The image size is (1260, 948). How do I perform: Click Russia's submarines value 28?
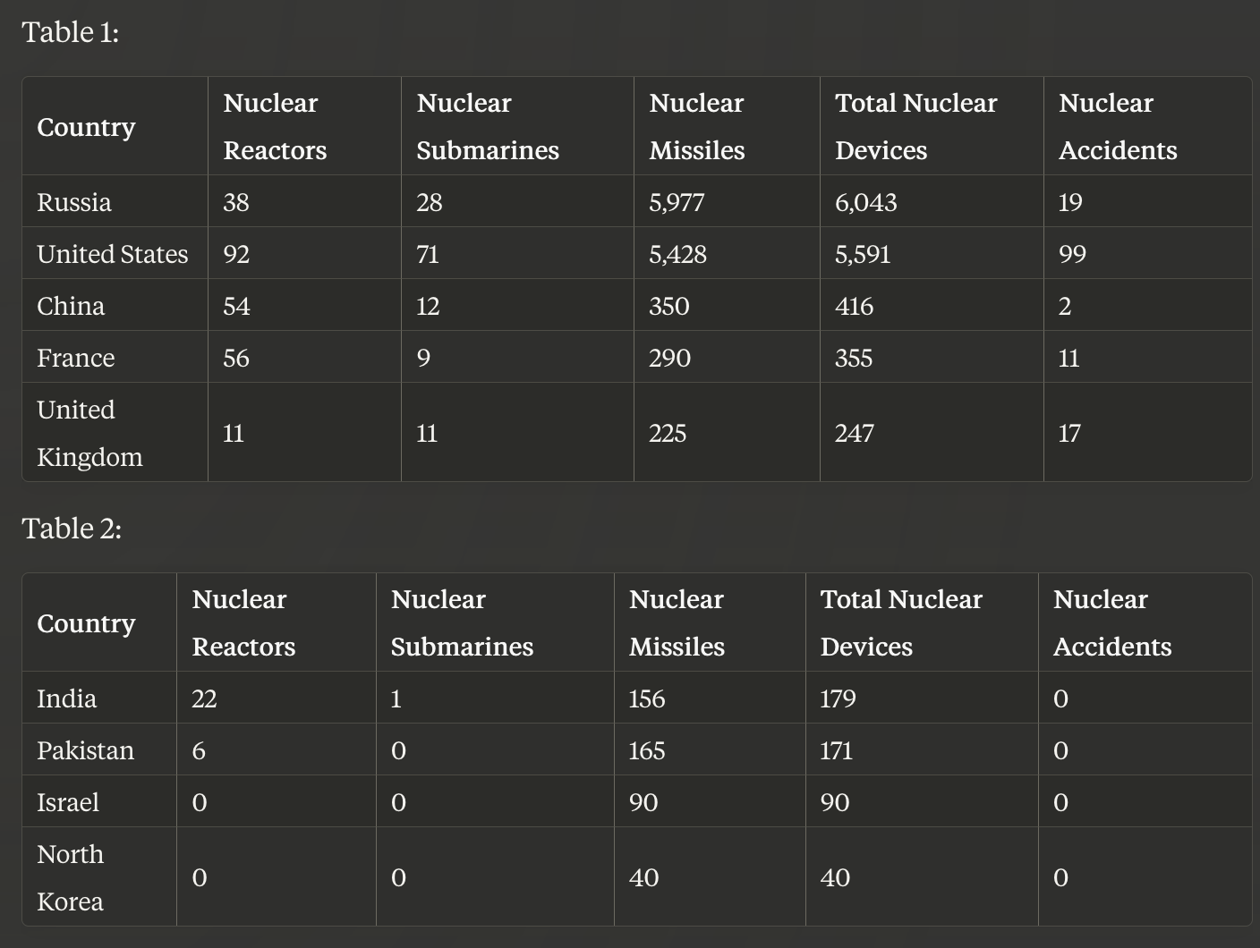[430, 202]
